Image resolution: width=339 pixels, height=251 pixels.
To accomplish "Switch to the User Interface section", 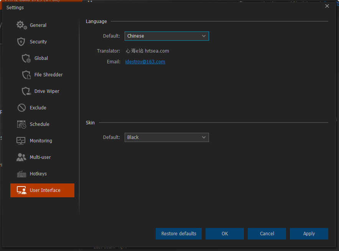I will (42, 190).
